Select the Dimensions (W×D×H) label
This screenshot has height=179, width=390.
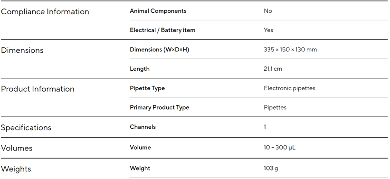[x=160, y=49]
